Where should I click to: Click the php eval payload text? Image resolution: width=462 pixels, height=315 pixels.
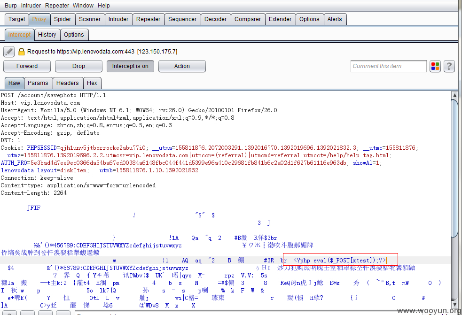pyautogui.click(x=340, y=260)
